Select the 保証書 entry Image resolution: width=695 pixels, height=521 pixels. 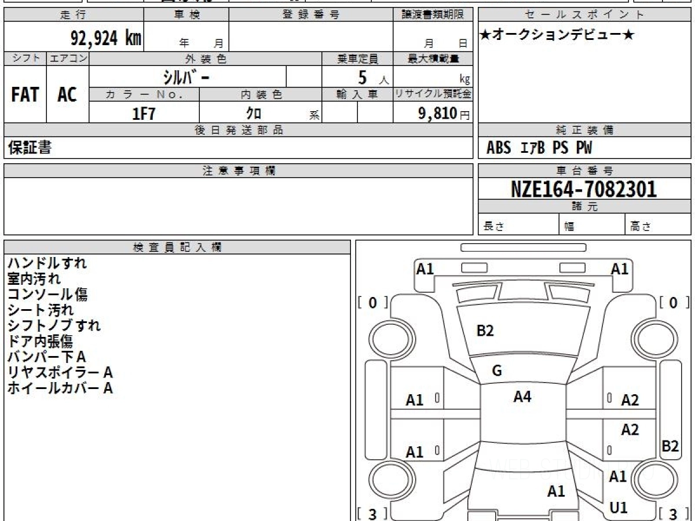30,148
